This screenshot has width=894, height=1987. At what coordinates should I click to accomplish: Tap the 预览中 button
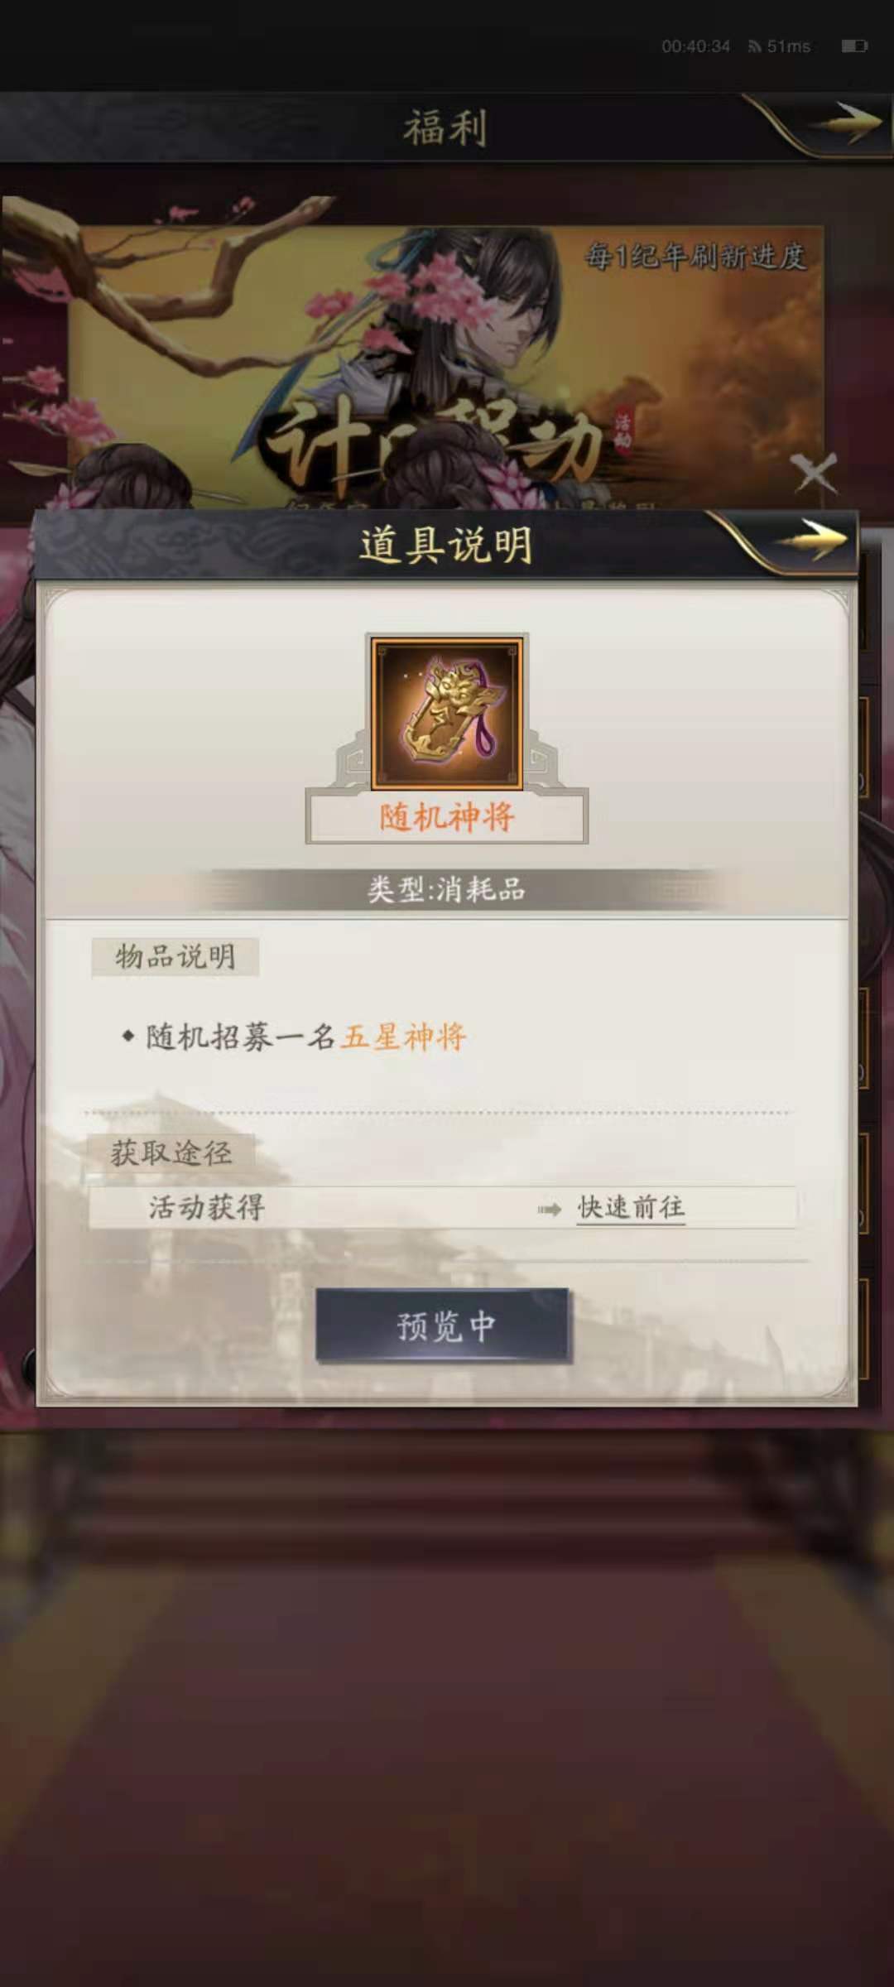tap(443, 1325)
